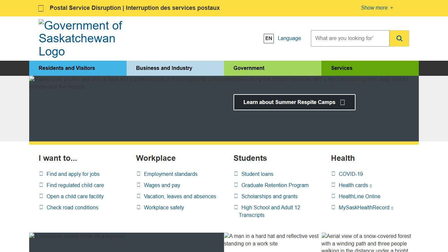Click the search magnifying glass icon
Image resolution: width=448 pixels, height=252 pixels.
click(x=399, y=38)
